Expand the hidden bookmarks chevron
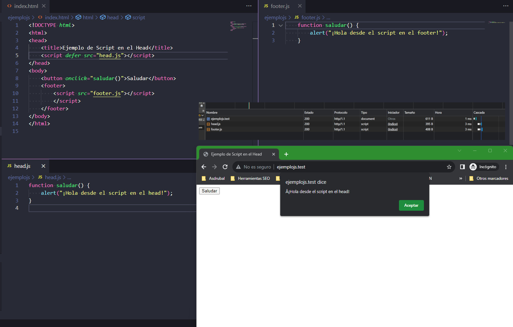This screenshot has height=327, width=513. 460,178
